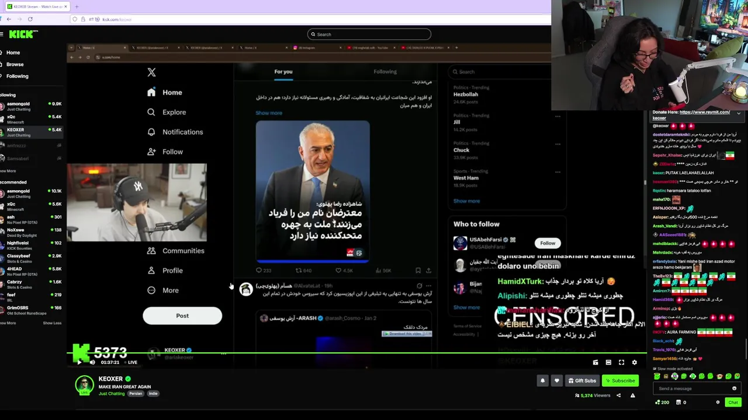Image resolution: width=748 pixels, height=420 pixels.
Task: Open offline channel Samsaberi
Action: (31, 159)
